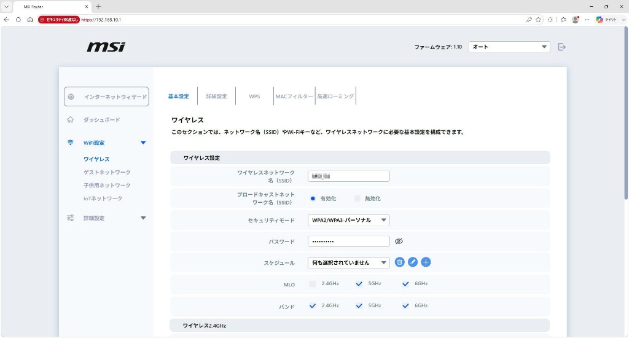This screenshot has width=629, height=338.
Task: Select ゲストネットワーク in the sidebar
Action: click(x=107, y=172)
